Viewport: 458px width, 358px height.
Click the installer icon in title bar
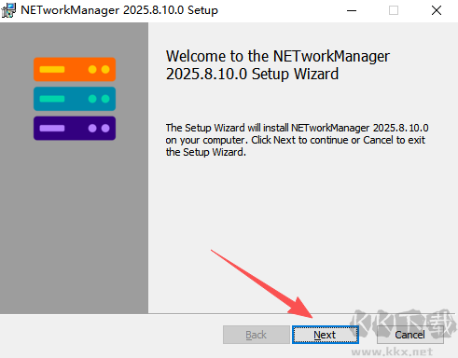[8, 10]
